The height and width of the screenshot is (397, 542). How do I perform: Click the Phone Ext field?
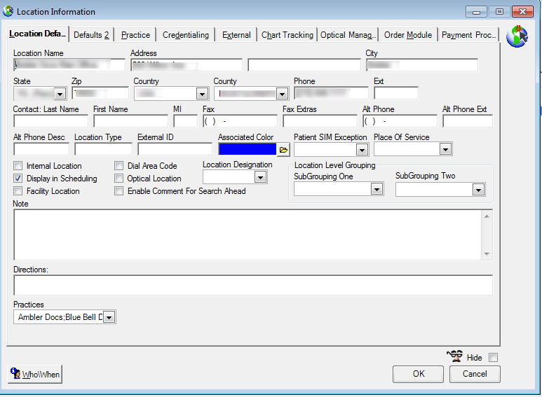point(396,93)
